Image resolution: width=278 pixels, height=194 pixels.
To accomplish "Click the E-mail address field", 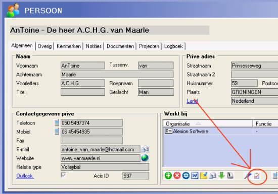I will click(x=101, y=149).
